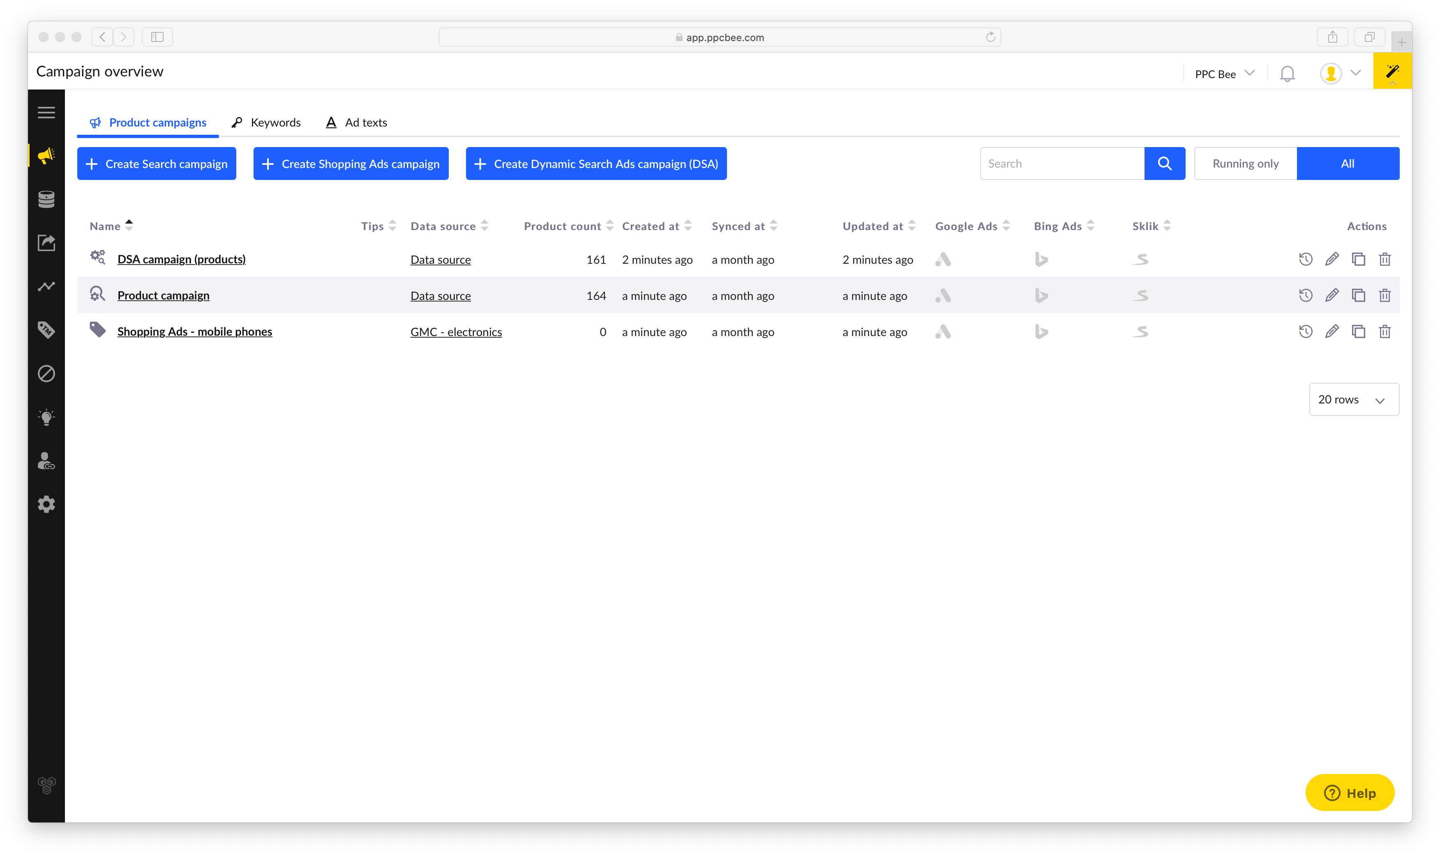Click Bing Ads icon for Product campaign
Image resolution: width=1440 pixels, height=857 pixels.
click(x=1041, y=296)
